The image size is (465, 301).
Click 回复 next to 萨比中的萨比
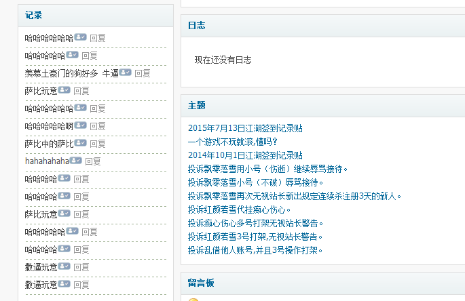98,144
